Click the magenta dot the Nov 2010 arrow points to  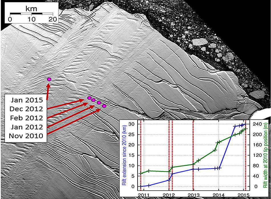[104, 106]
